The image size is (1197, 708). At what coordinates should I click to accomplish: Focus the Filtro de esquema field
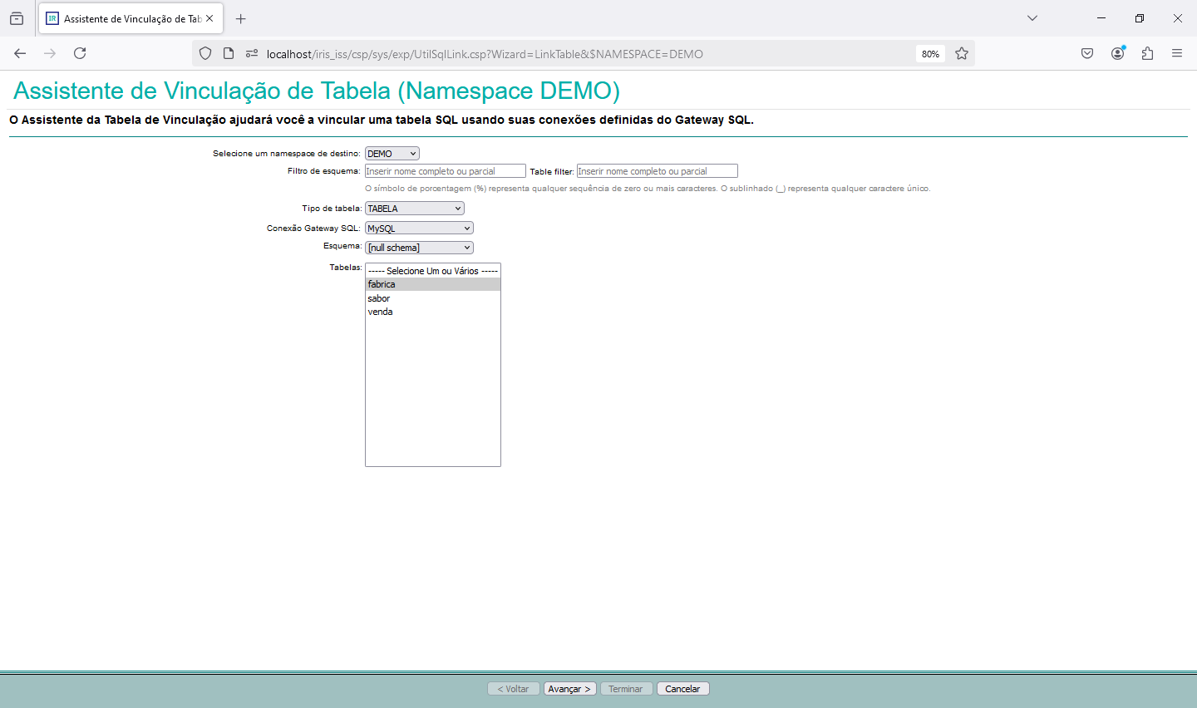(x=445, y=171)
